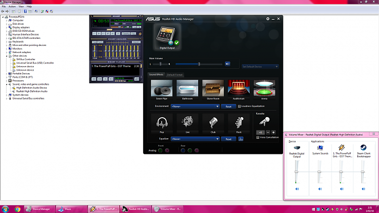Mute main volume via speaker button
Image resolution: width=379 pixels, height=213 pixels.
click(227, 64)
